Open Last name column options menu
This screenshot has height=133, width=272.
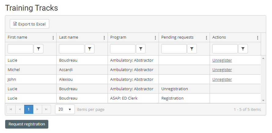point(104,38)
